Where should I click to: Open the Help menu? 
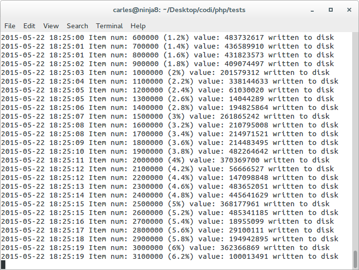tap(138, 26)
